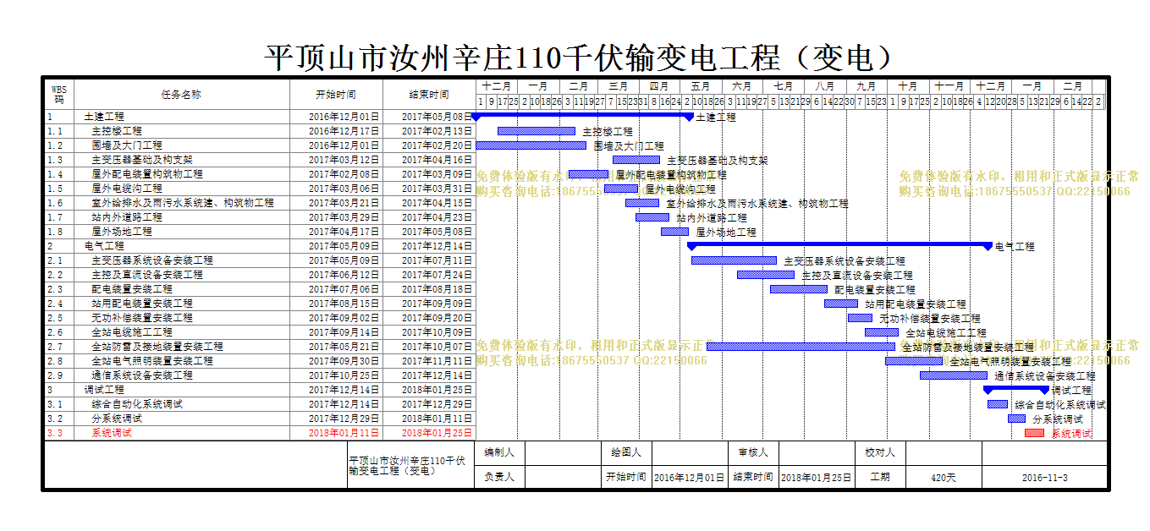Select the 校对人 footer label
This screenshot has height=531, width=1150.
pos(880,452)
